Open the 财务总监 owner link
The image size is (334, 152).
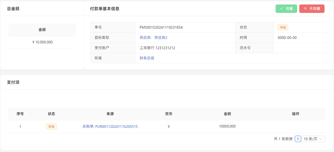(x=147, y=58)
